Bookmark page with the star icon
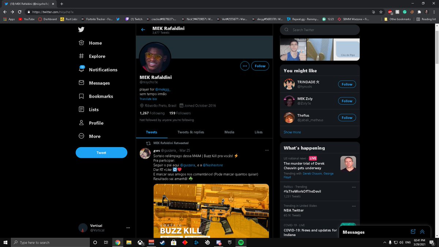 click(381, 12)
